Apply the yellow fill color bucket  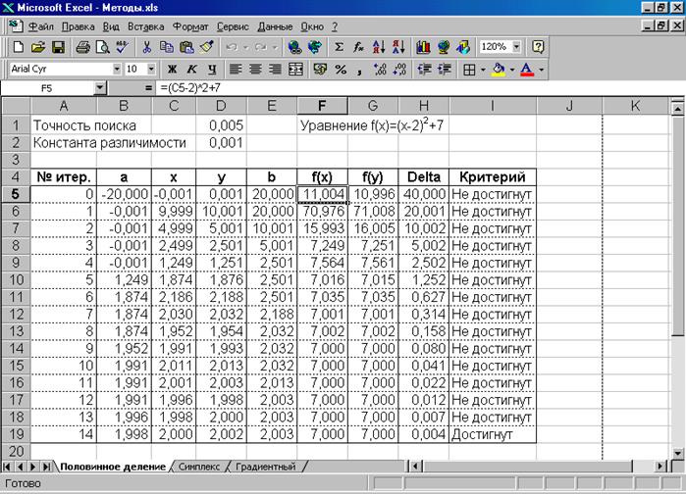click(499, 69)
